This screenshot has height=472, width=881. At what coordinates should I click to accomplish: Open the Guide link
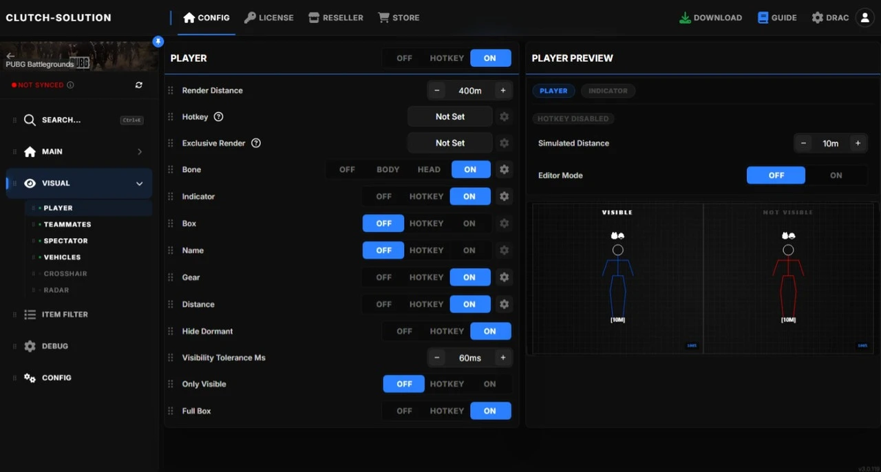click(x=777, y=18)
